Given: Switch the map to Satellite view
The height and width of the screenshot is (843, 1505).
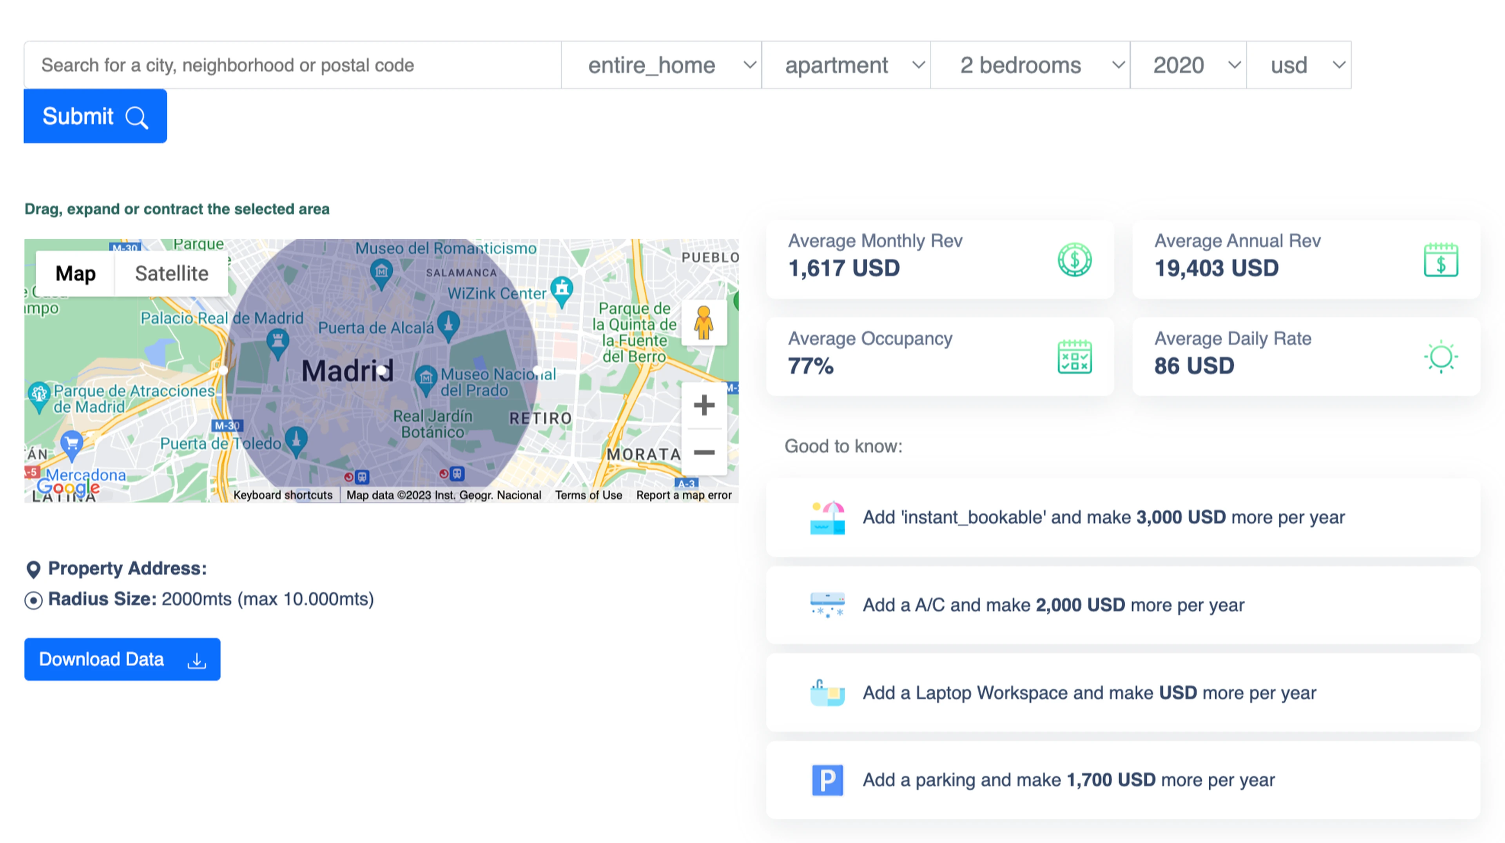Looking at the screenshot, I should (x=172, y=273).
